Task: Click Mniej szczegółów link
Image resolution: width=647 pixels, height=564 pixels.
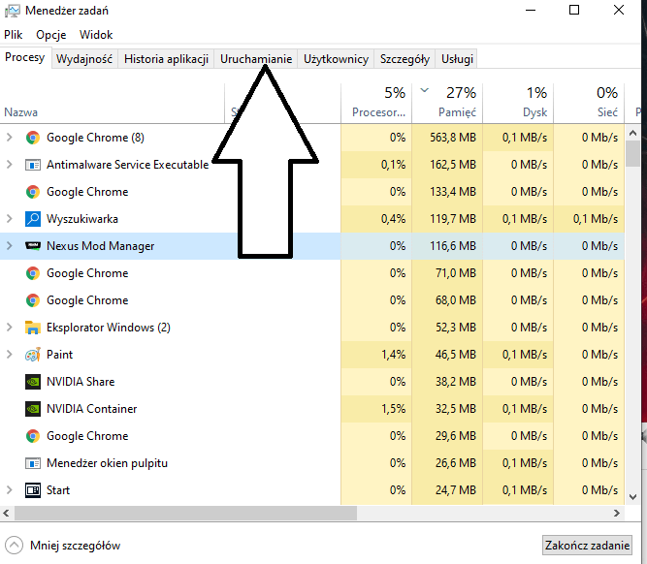Action: (75, 546)
